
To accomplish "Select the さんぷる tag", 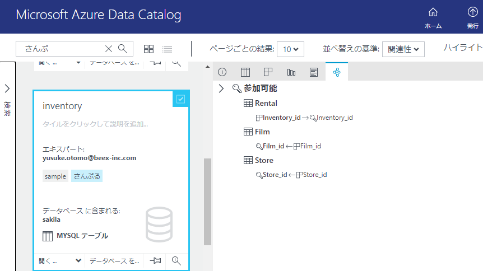I will click(87, 176).
